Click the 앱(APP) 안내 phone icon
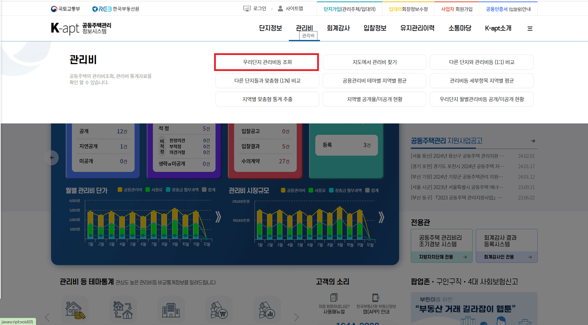588x325 pixels. pyautogui.click(x=375, y=298)
